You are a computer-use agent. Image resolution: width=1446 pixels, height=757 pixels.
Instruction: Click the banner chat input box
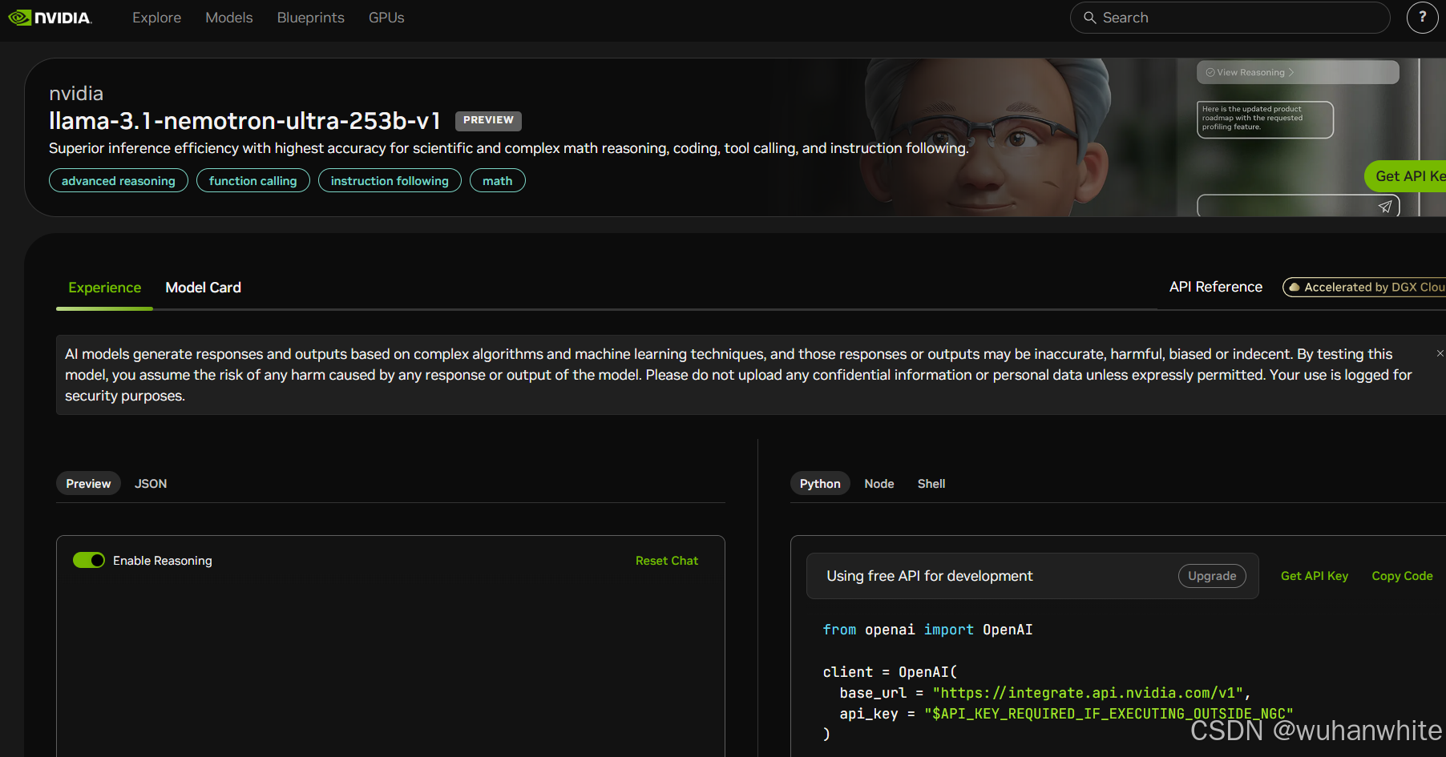(x=1298, y=206)
